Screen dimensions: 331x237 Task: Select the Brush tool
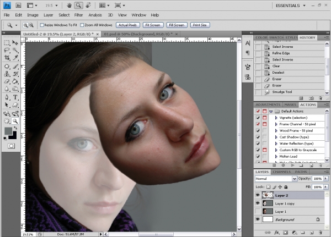[x=15, y=67]
